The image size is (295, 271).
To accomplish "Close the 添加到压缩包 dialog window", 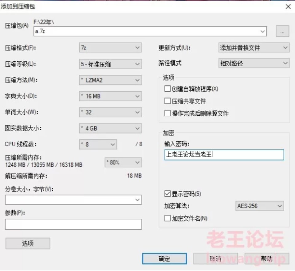I will pyautogui.click(x=288, y=7).
